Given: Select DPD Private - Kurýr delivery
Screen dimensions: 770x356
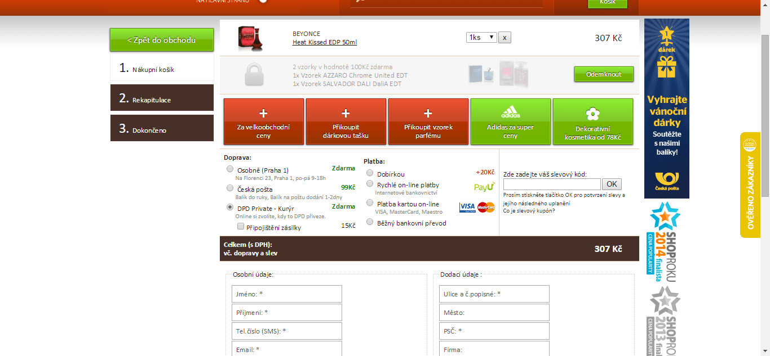Looking at the screenshot, I should [x=230, y=207].
